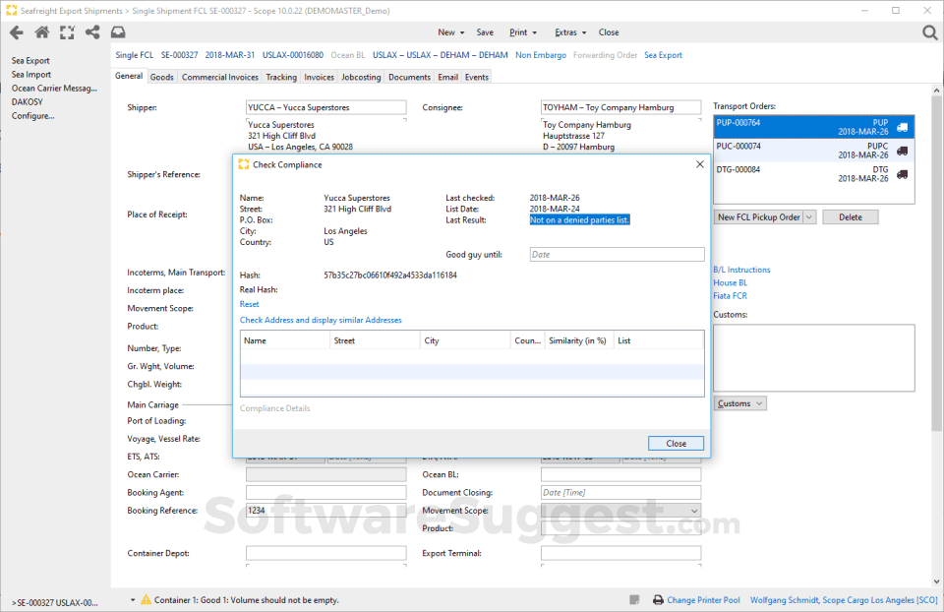Open search using the magnifier icon

pos(929,31)
